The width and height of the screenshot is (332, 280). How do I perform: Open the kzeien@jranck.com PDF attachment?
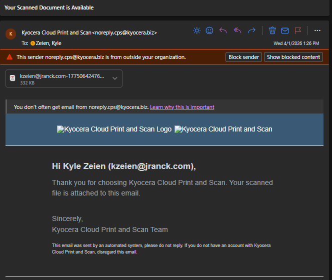[x=61, y=76]
